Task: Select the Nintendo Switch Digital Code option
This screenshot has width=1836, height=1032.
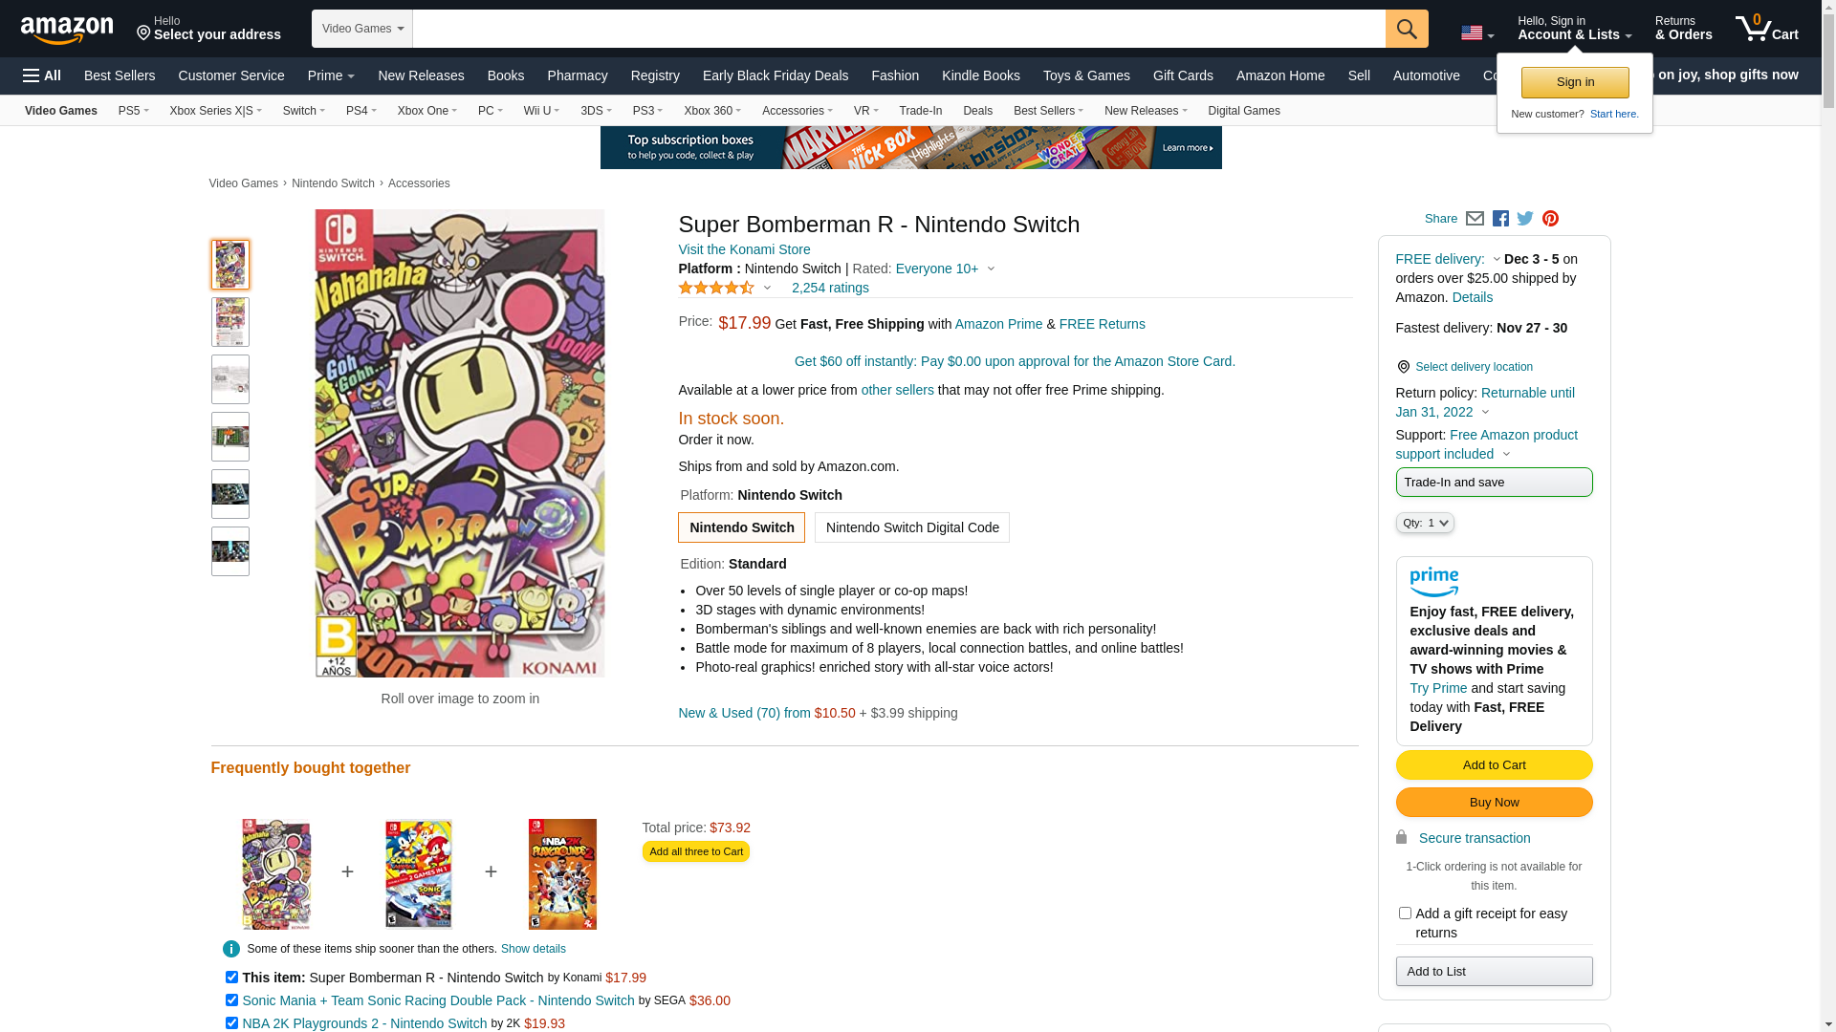Action: click(911, 527)
